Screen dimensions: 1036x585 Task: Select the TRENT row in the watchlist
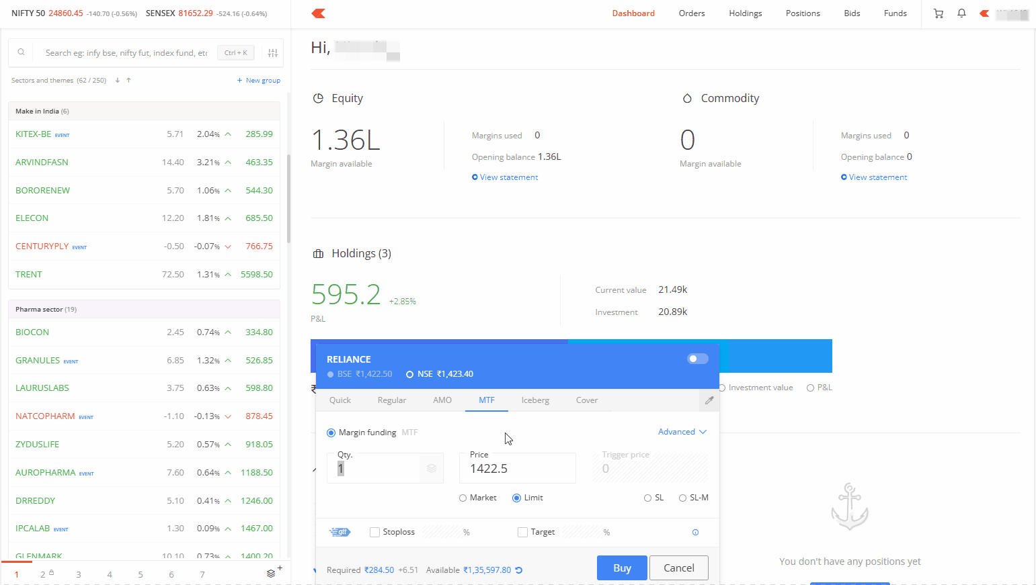pos(144,275)
